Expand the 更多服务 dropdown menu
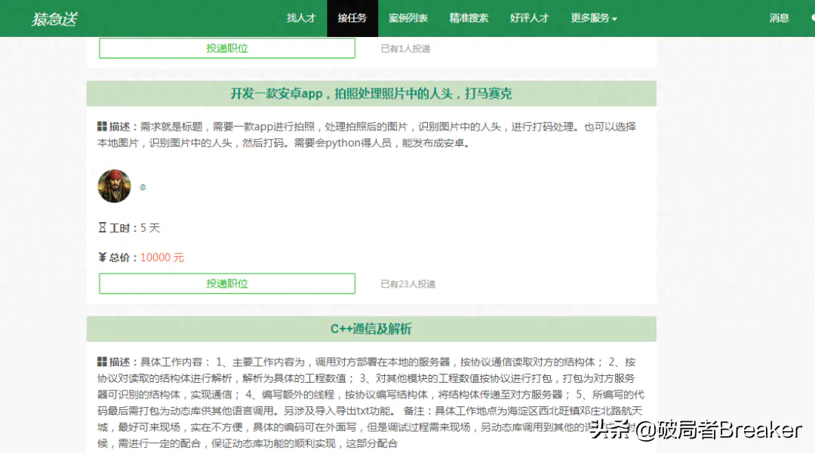The height and width of the screenshot is (453, 815). [x=594, y=18]
